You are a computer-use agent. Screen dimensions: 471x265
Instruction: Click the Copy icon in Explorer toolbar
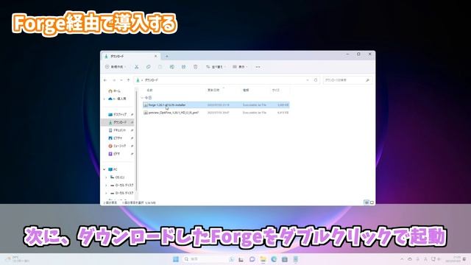[x=148, y=67]
